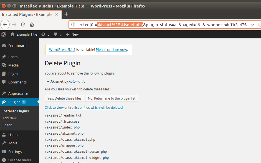Click the Comments bubble icon in sidebar

point(4,82)
